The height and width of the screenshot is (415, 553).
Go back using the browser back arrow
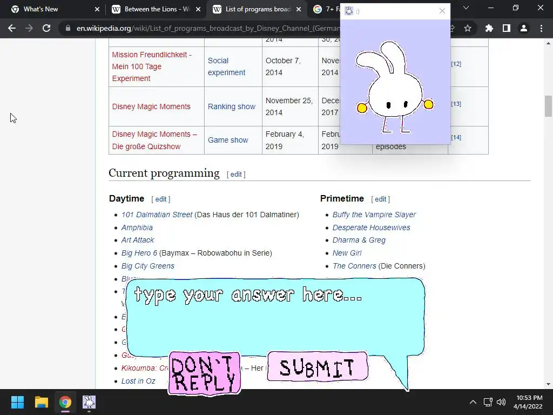click(12, 28)
